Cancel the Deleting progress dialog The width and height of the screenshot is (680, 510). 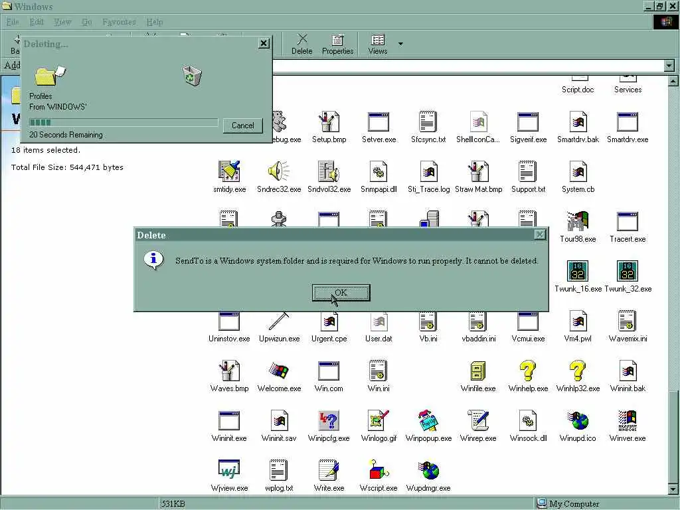coord(243,126)
